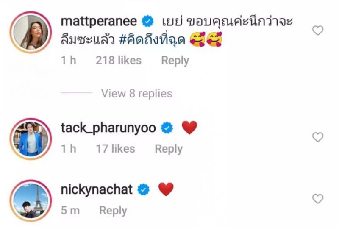Like nickynachat's comment with heart icon
The image size is (339, 228).
pyautogui.click(x=317, y=199)
